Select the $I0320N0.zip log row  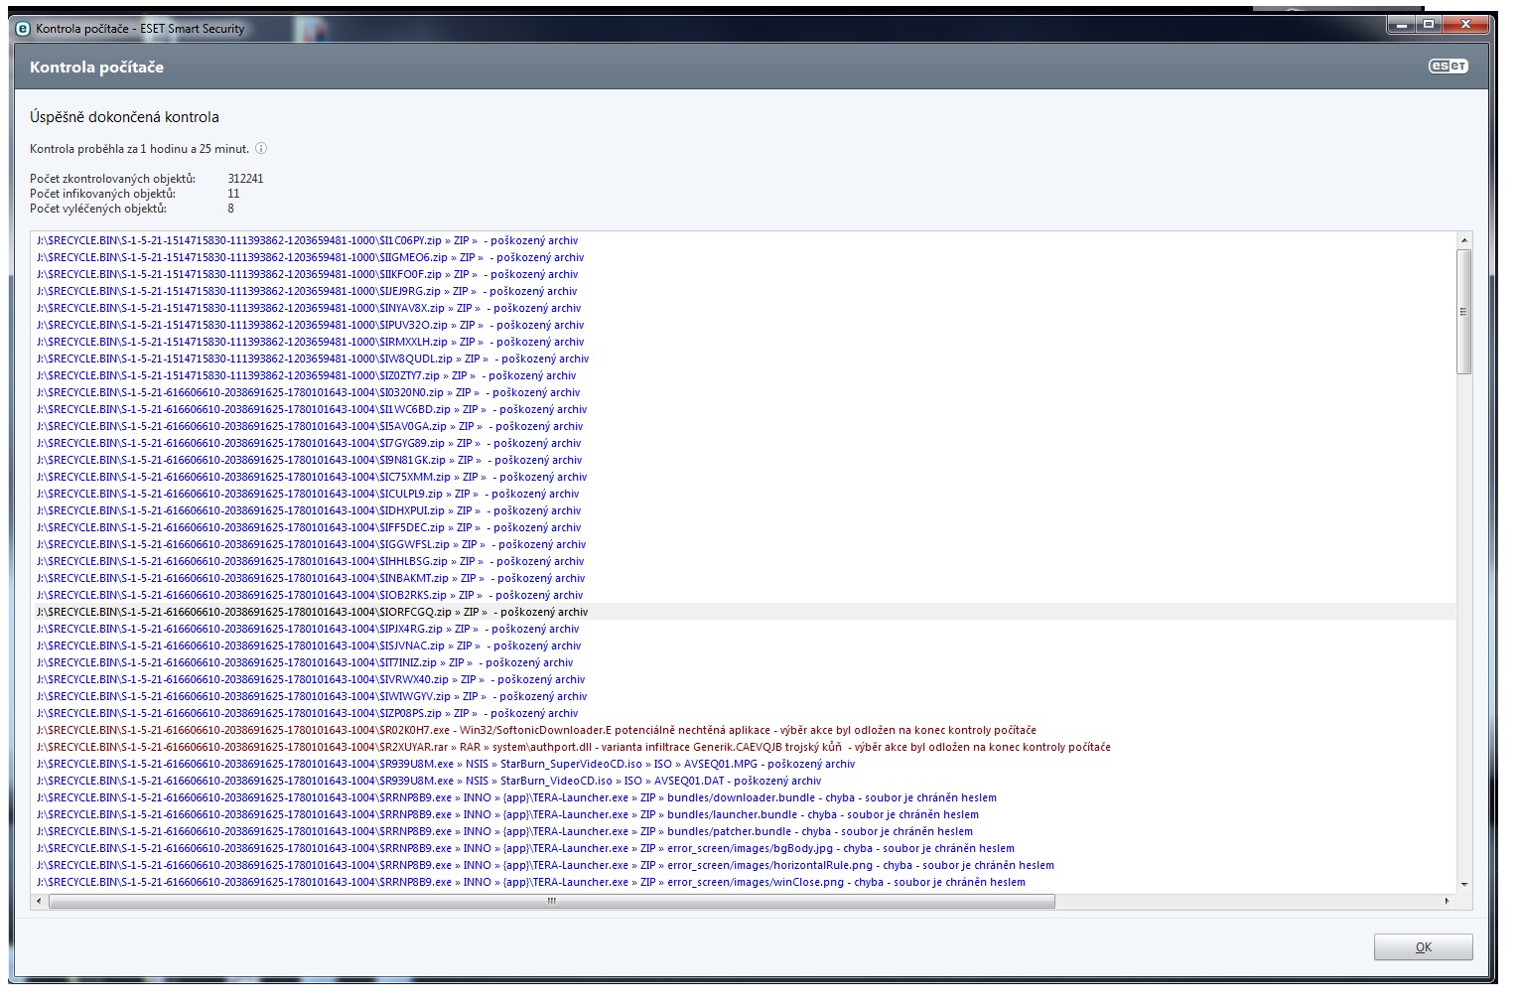745,392
